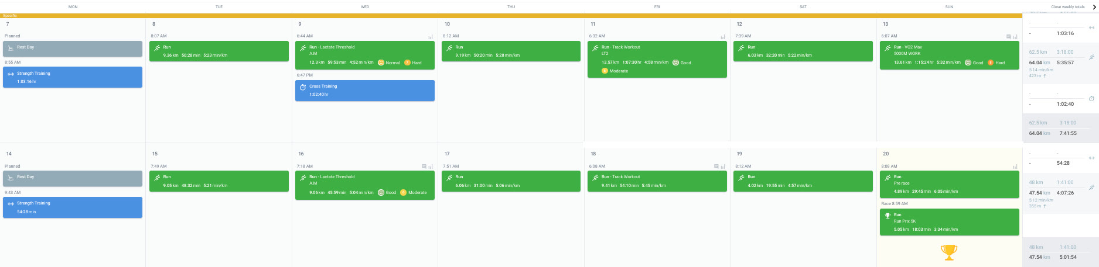Click the 'Close weekly totals' link

click(1067, 7)
